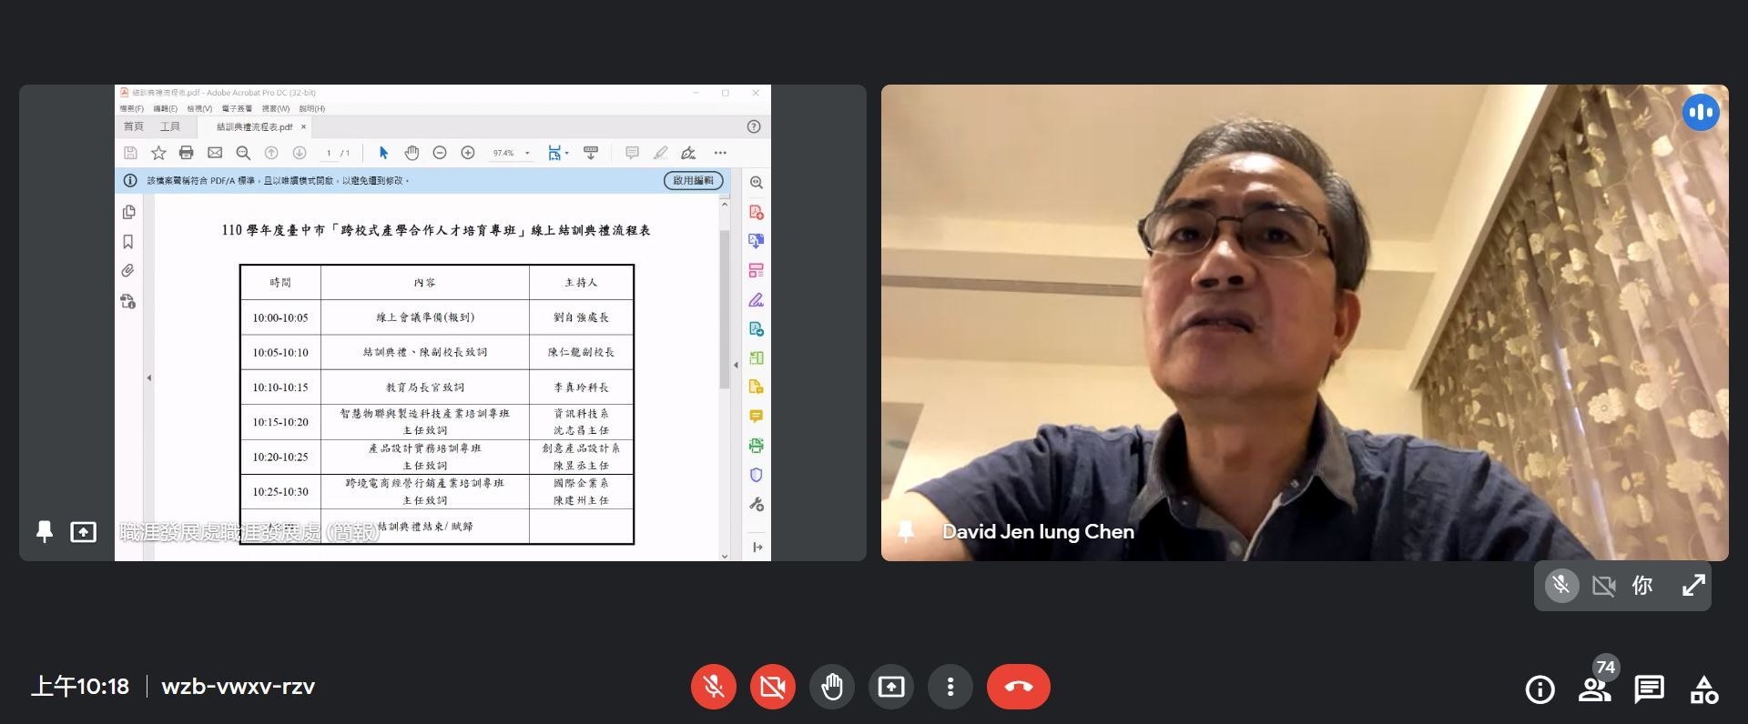1748x724 pixels.
Task: Switch to the 首頁 tab
Action: click(134, 126)
